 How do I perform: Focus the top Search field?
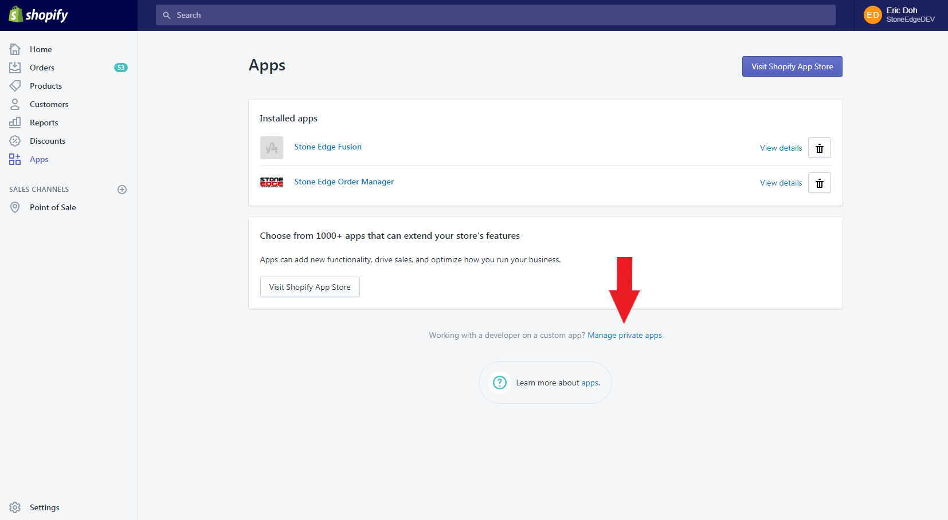495,15
